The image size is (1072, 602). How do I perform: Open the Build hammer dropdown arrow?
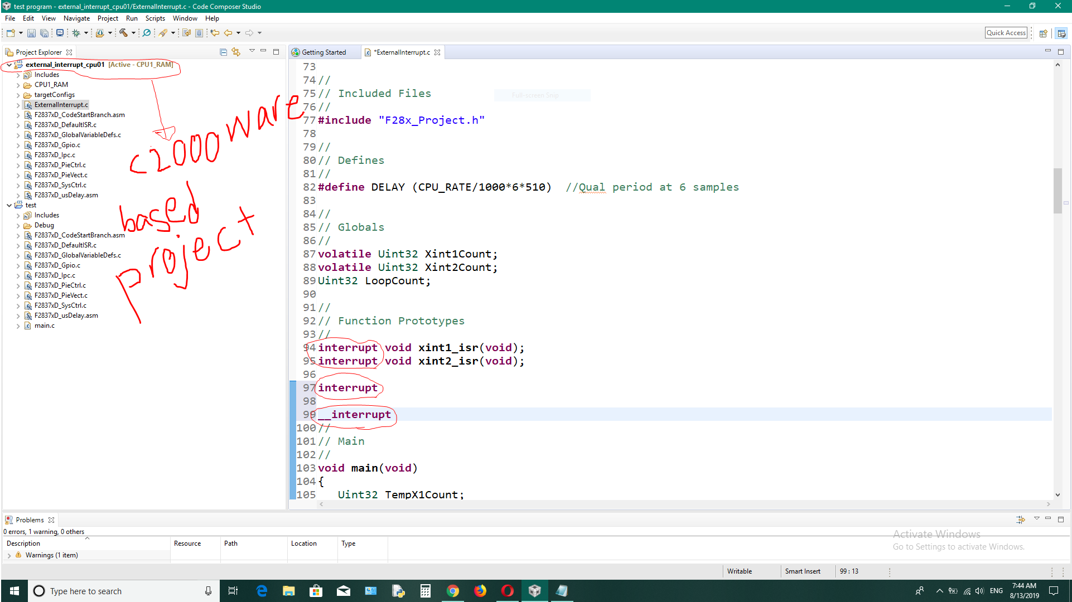click(133, 33)
